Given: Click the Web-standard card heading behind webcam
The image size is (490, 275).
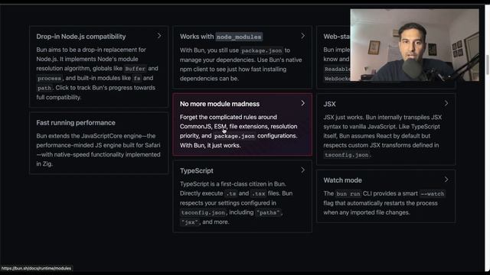Looking at the screenshot, I should [337, 37].
